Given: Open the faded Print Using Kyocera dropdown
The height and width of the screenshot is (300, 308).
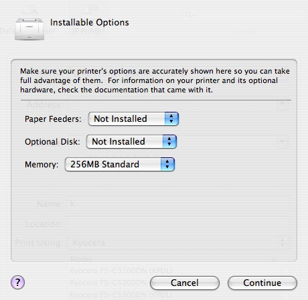Looking at the screenshot, I should tap(178, 242).
